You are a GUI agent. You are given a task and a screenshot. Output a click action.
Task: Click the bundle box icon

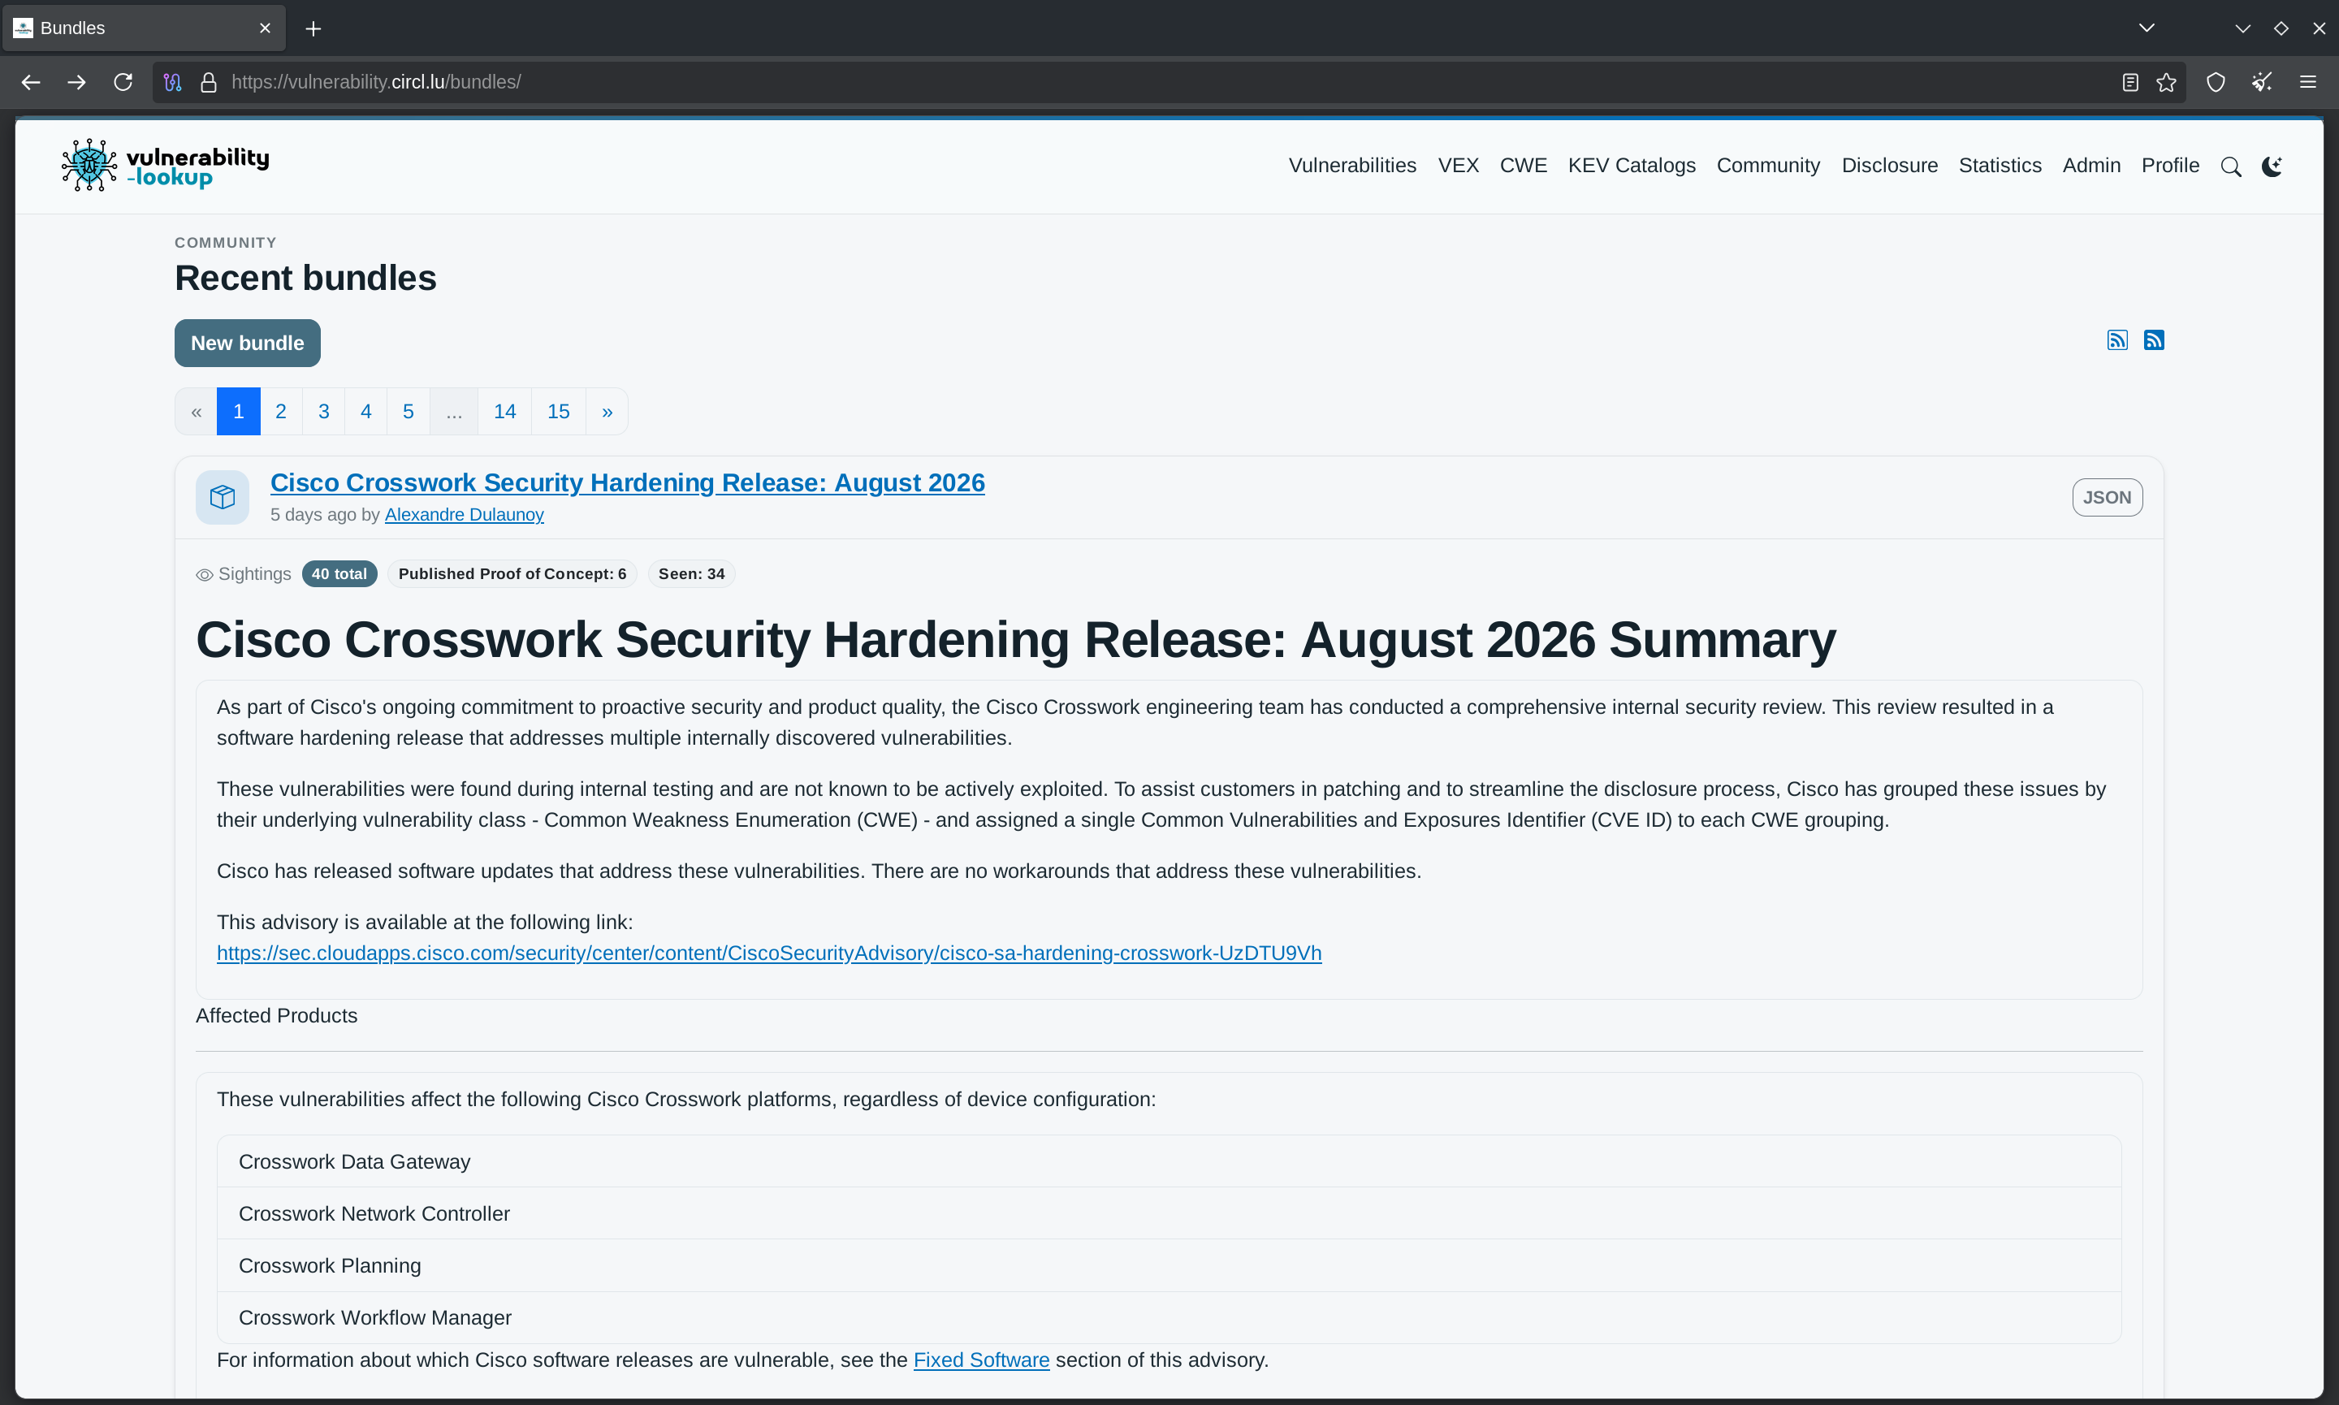pyautogui.click(x=223, y=497)
